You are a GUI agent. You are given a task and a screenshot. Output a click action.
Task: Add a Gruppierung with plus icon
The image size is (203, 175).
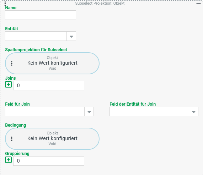point(9,160)
